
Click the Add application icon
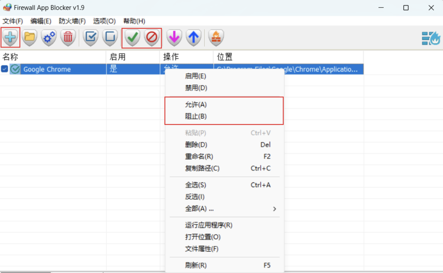tap(10, 37)
